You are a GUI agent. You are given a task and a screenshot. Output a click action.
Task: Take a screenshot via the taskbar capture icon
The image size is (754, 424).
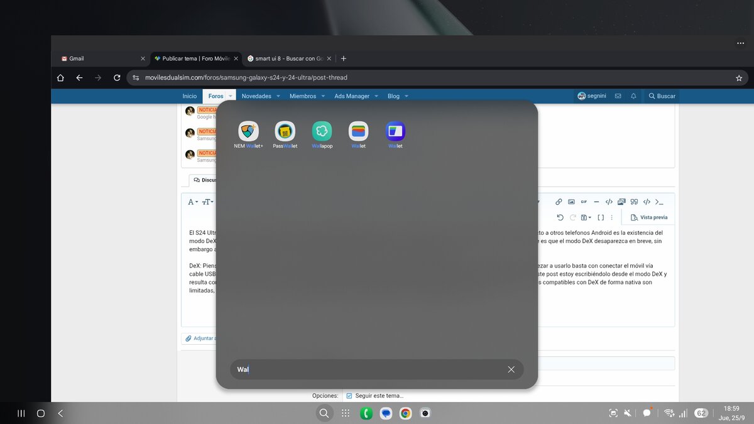coord(613,413)
